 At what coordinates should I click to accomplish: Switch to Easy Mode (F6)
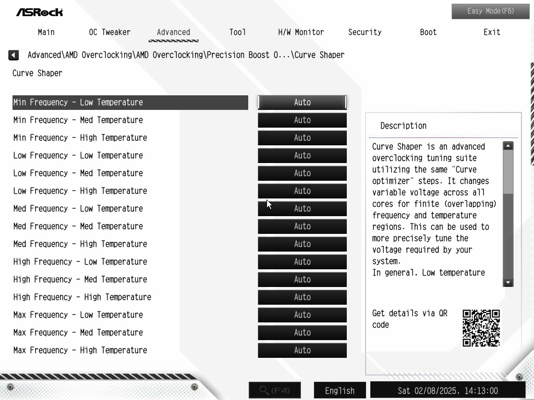point(490,11)
